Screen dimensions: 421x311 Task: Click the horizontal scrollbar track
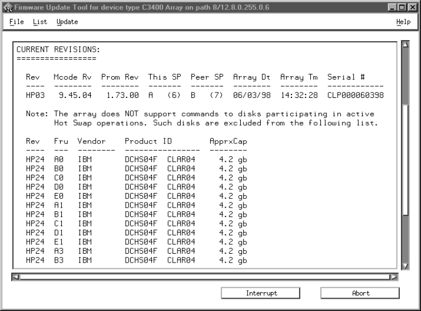click(x=206, y=275)
